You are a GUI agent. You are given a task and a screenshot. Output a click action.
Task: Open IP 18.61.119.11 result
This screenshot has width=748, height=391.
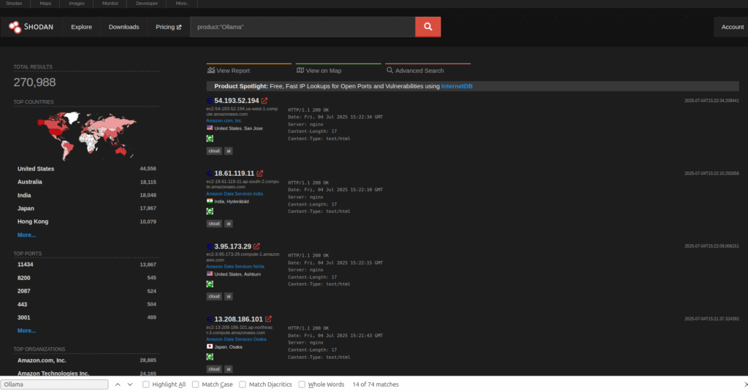tap(234, 174)
